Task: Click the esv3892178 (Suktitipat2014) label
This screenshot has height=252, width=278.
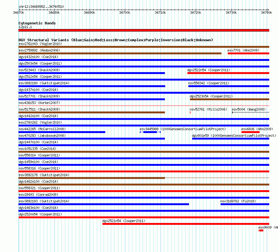Action: click(x=44, y=175)
